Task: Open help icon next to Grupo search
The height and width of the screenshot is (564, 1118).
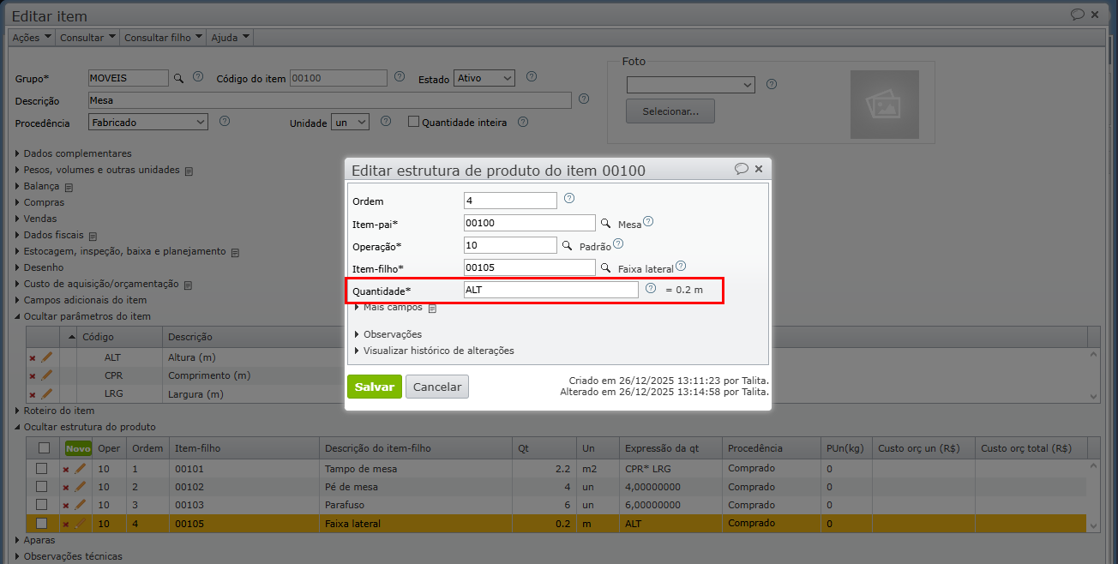Action: 198,76
